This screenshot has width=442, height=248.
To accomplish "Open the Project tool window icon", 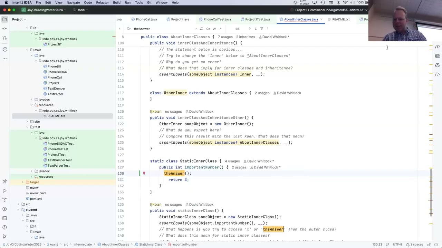I will pos(4,19).
